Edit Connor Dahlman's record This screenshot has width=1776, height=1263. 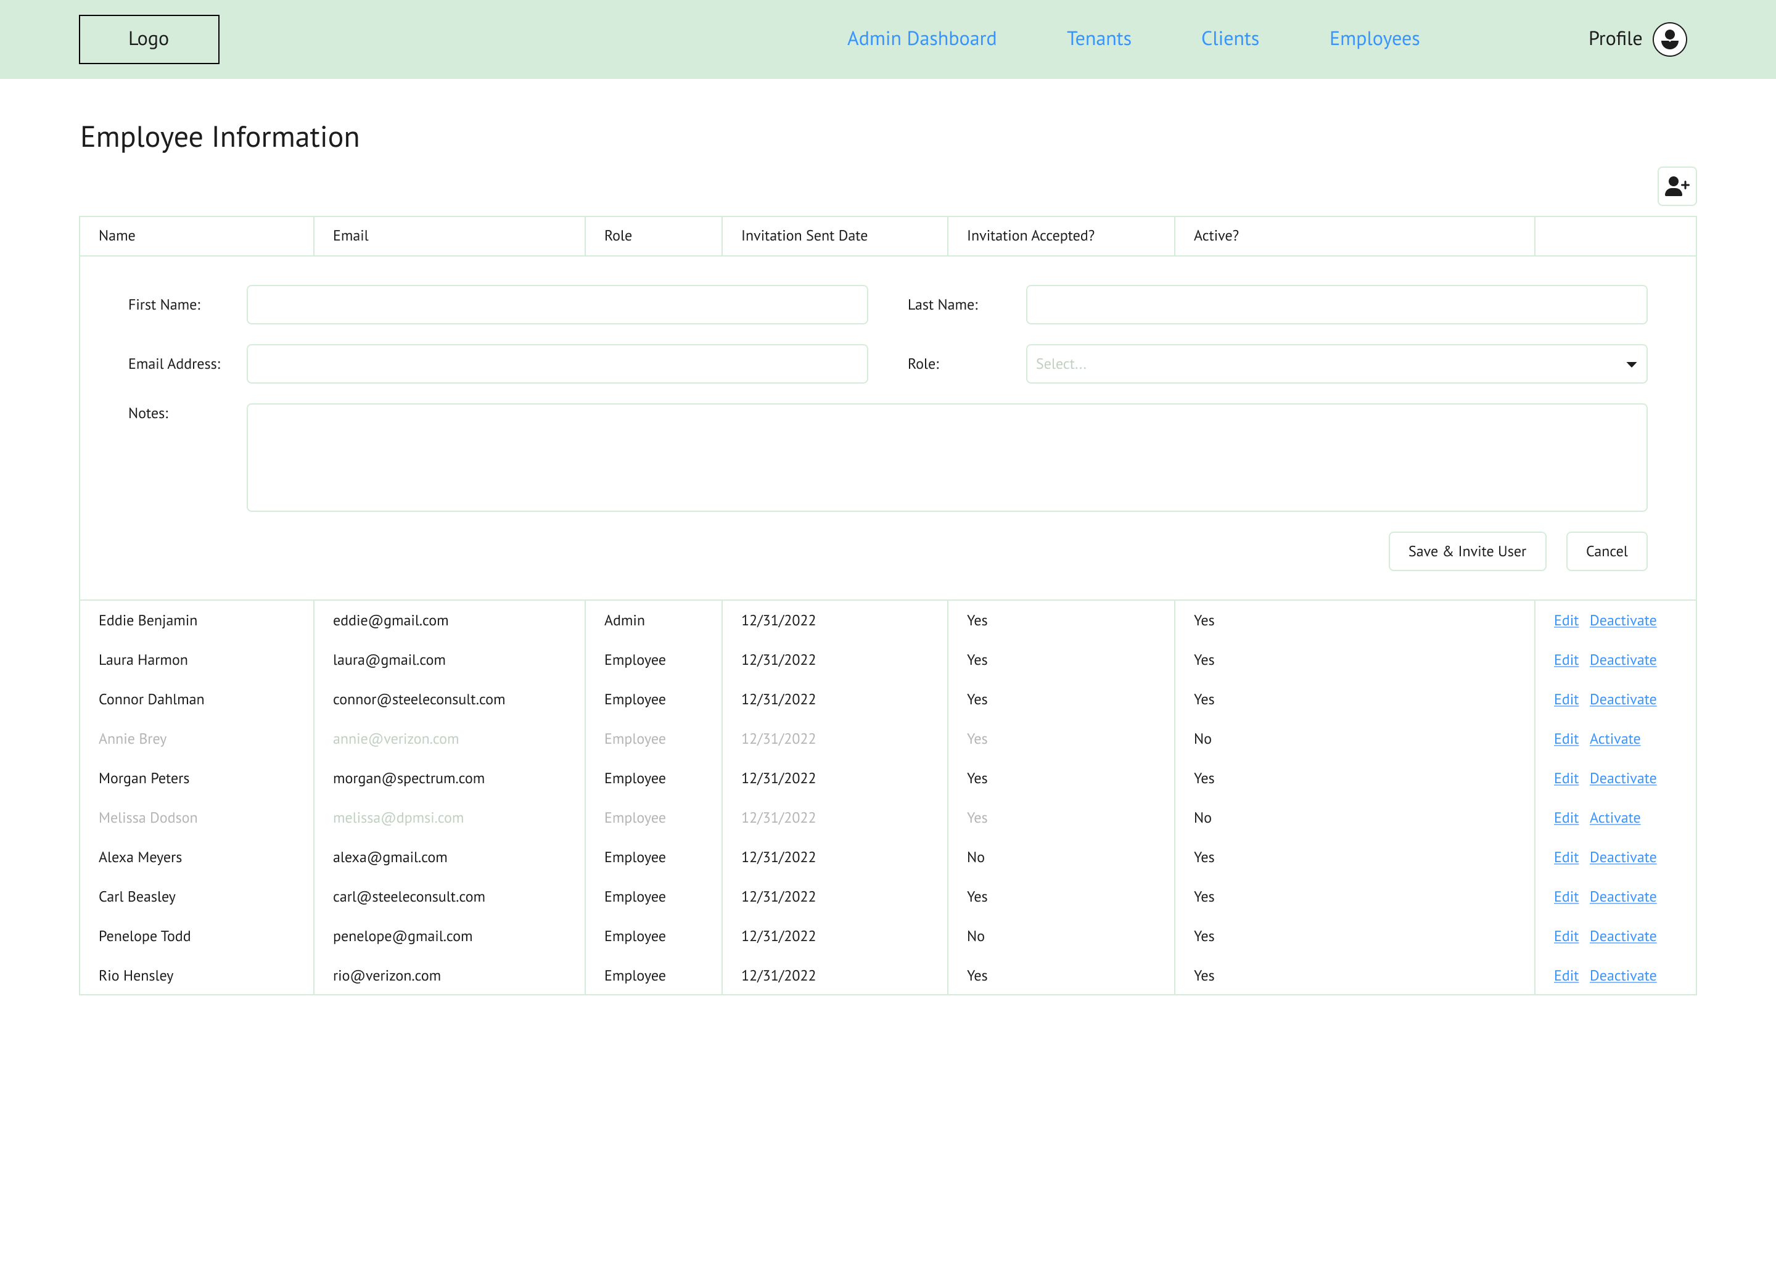pyautogui.click(x=1565, y=699)
